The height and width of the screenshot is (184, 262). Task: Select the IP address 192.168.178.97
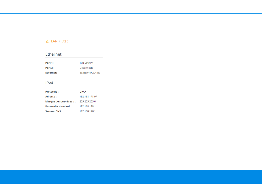[x=88, y=96]
